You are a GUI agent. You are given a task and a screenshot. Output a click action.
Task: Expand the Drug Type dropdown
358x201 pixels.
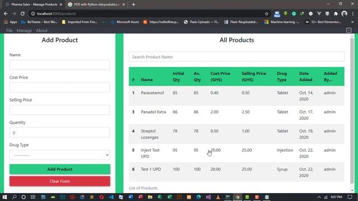(x=60, y=155)
